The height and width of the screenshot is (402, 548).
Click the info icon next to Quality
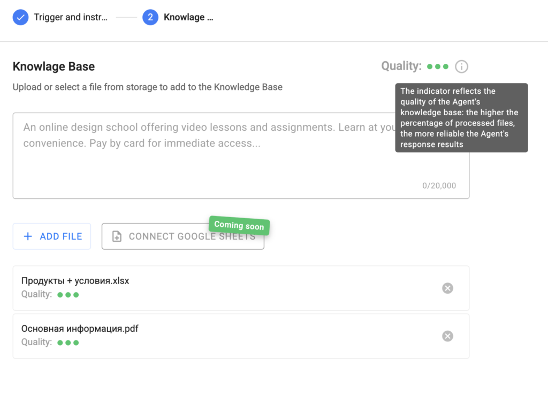461,67
